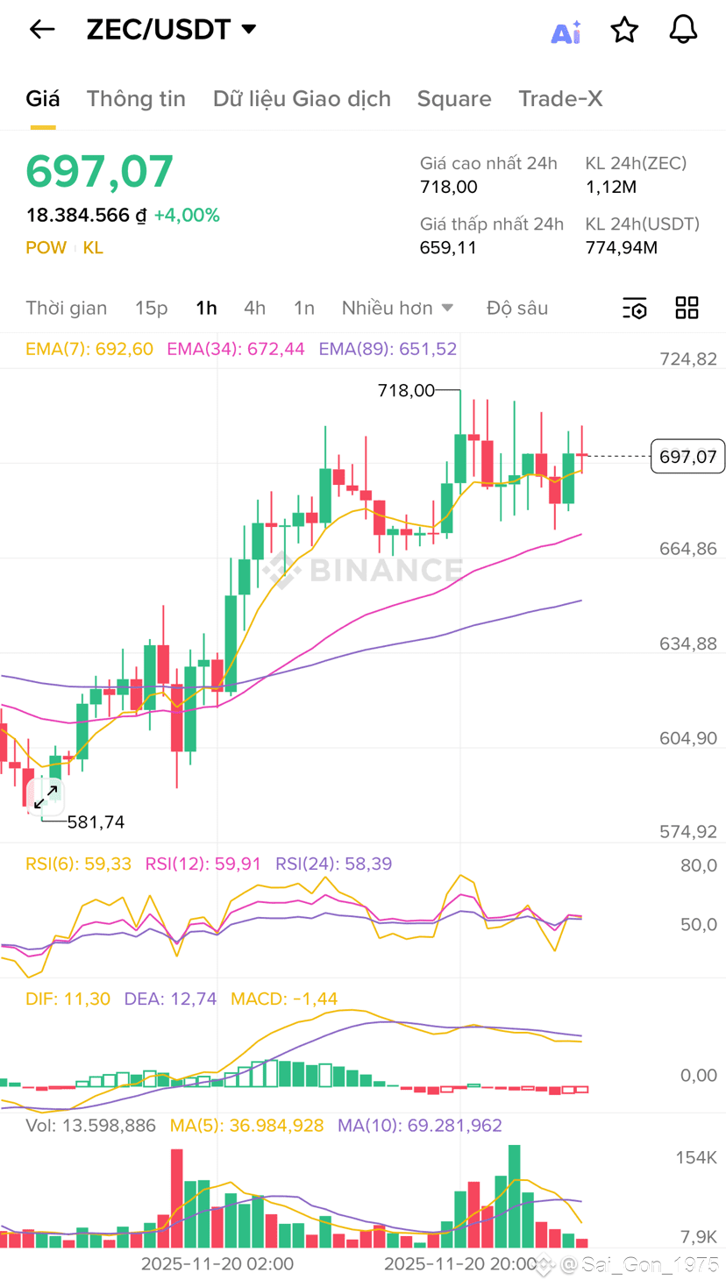Tap the 664,86 price axis label
This screenshot has height=1287, width=726.
tap(688, 549)
